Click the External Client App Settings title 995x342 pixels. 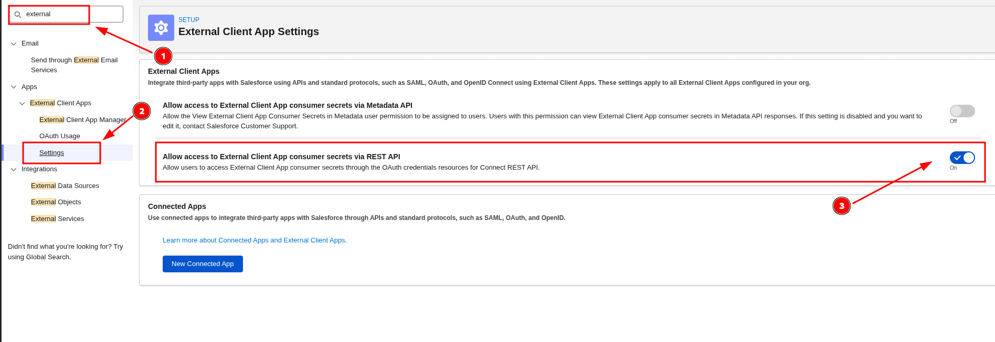point(249,31)
